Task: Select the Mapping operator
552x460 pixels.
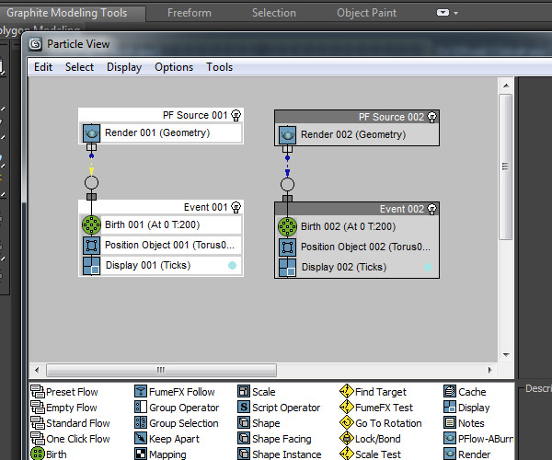Action: [x=160, y=454]
